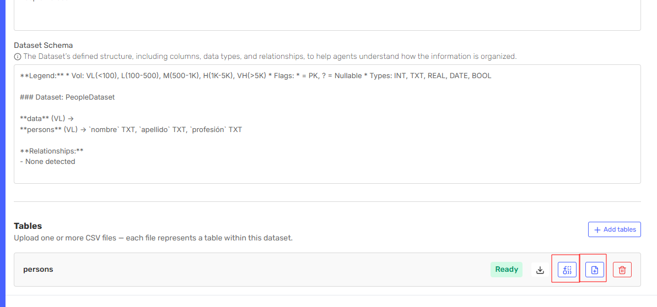Screen dimensions: 657x307
Task: Select the persons table name
Action: (x=38, y=270)
